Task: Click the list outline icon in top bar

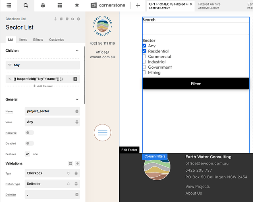Action: (x=9, y=5)
